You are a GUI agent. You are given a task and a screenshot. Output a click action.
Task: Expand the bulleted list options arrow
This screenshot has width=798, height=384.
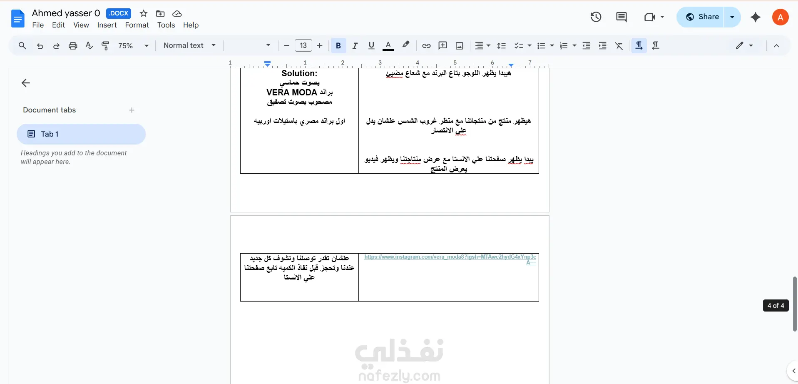coord(552,46)
